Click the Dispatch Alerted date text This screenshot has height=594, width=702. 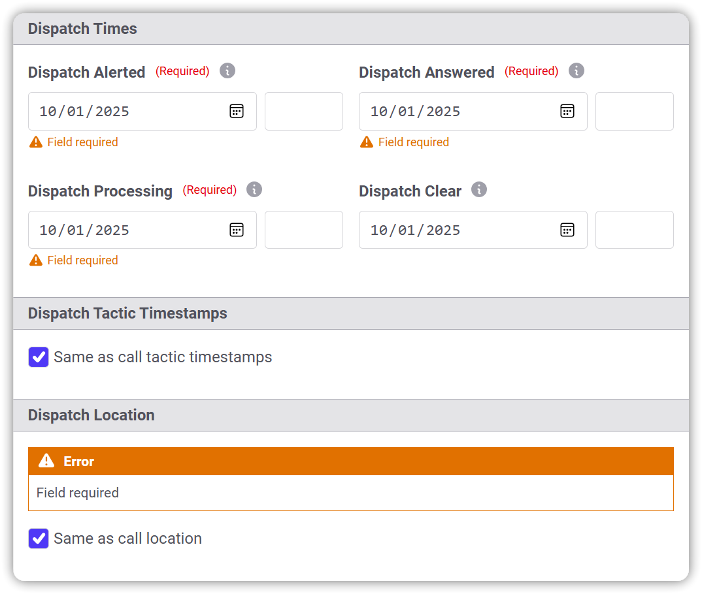[x=84, y=111]
